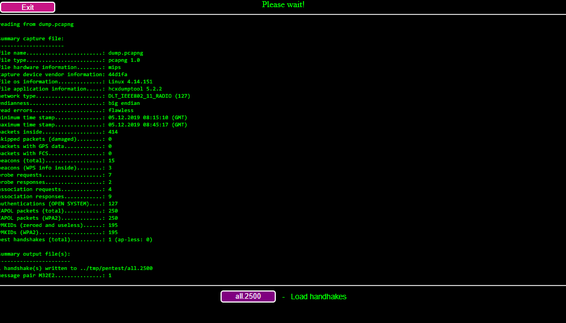566x323 pixels.
Task: Click the Load handshakes label
Action: tap(318, 296)
